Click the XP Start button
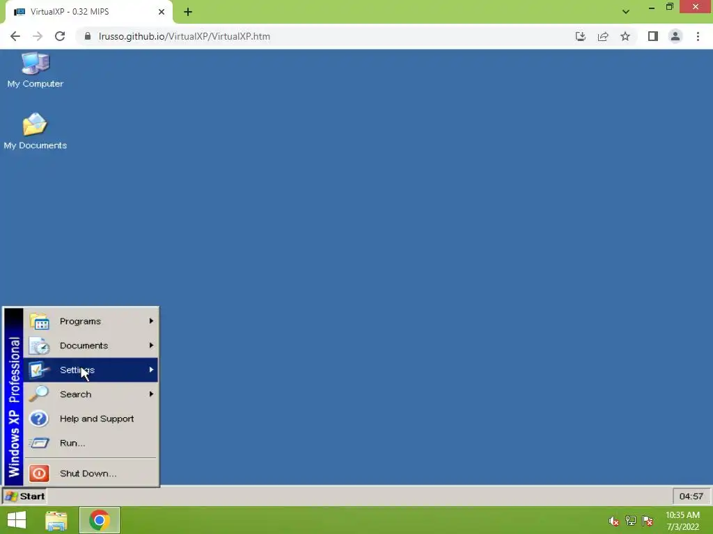Image resolution: width=713 pixels, height=534 pixels. 24,496
